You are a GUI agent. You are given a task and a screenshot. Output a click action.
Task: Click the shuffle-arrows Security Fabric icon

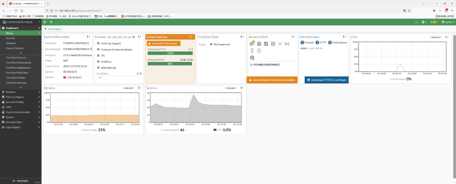(x=280, y=44)
